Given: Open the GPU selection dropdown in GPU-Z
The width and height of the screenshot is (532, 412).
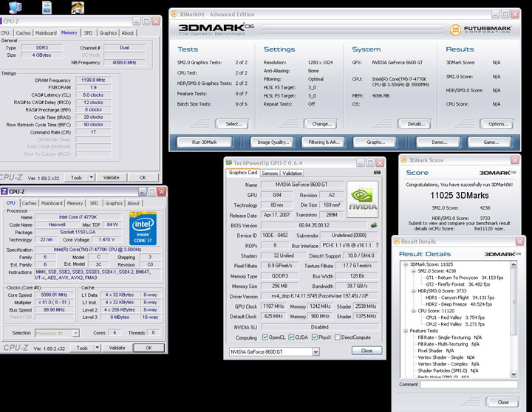Looking at the screenshot, I should [x=316, y=351].
